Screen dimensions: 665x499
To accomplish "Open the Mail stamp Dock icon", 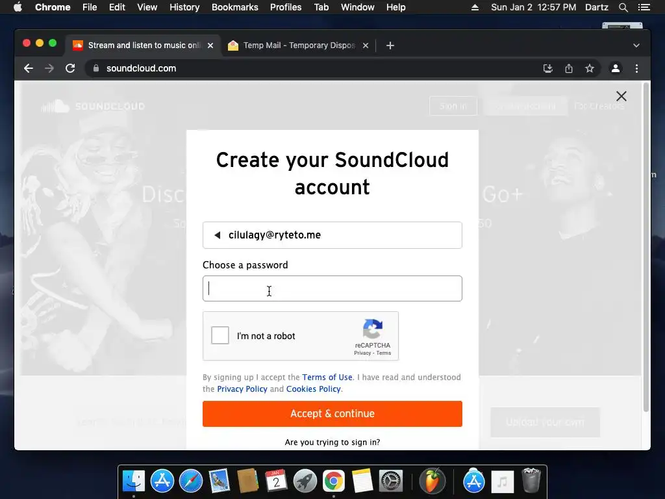I will click(x=220, y=481).
